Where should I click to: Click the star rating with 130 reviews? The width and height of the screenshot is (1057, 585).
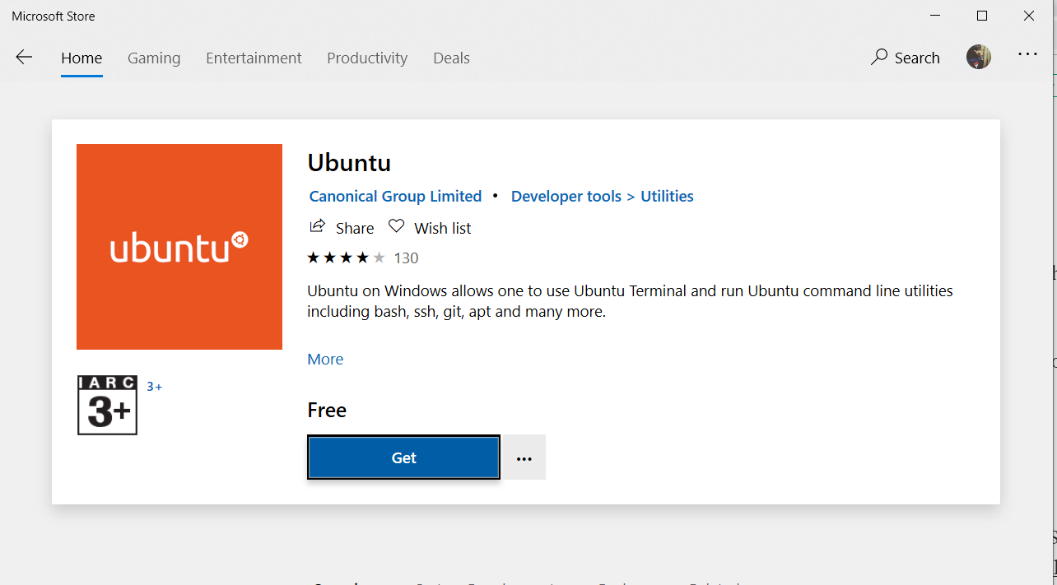pos(363,258)
